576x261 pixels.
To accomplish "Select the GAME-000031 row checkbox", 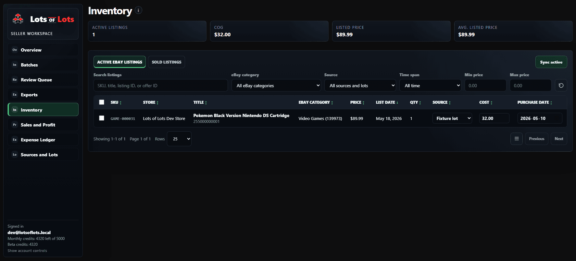I will pyautogui.click(x=102, y=118).
